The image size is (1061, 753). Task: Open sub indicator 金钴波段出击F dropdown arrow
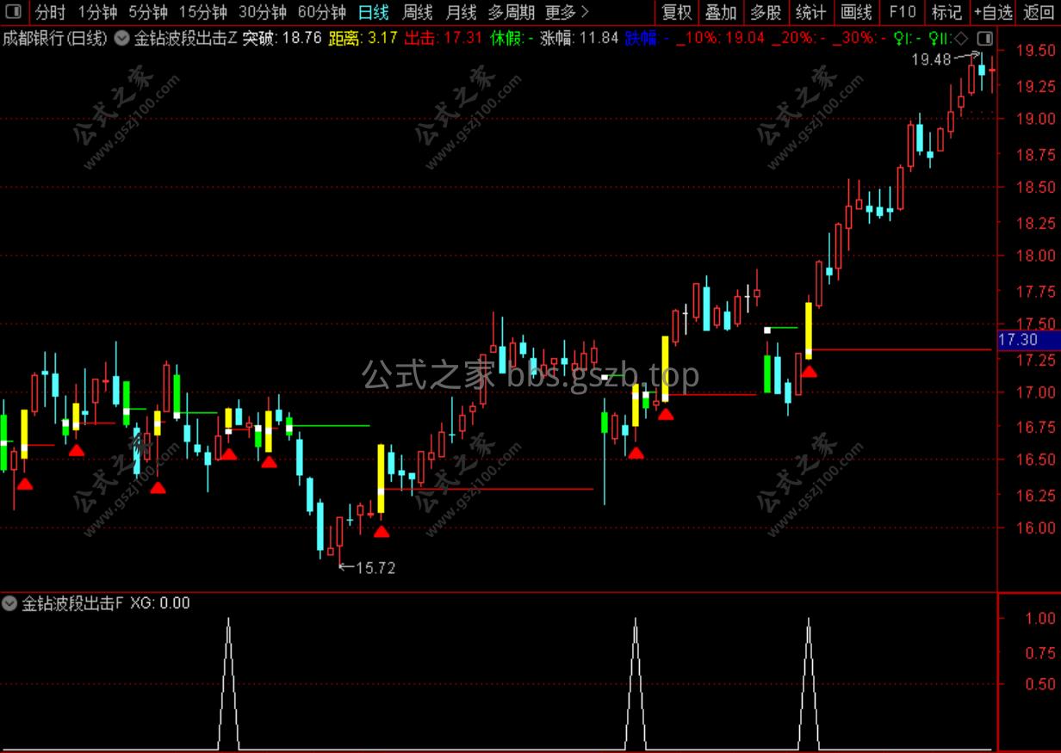click(9, 602)
